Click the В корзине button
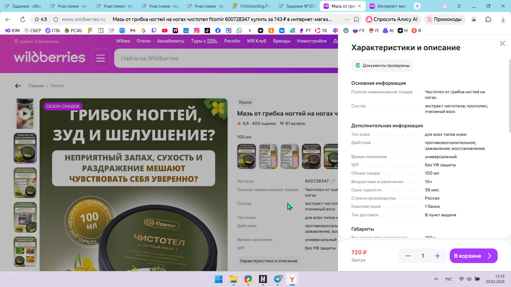 473,256
